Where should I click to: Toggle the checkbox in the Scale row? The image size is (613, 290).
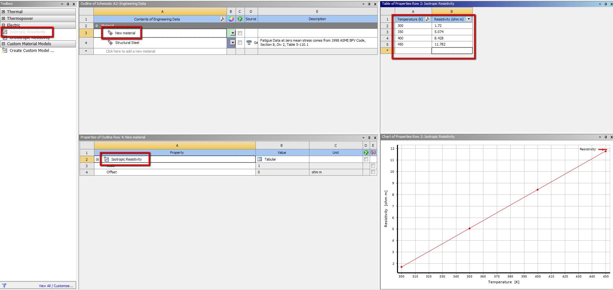(373, 166)
